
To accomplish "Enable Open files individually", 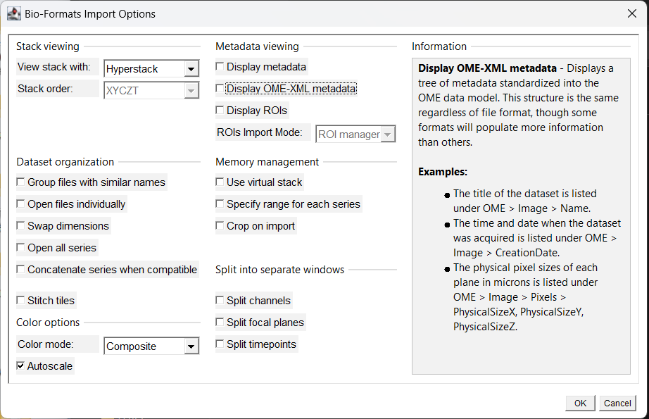I will (x=20, y=204).
